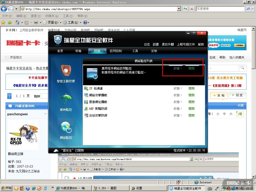
Task: Click the application network monitor window icon
Action: (x=92, y=74)
